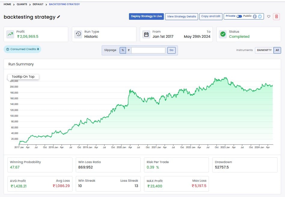Favorite the strategy using the heart icon

click(x=268, y=17)
